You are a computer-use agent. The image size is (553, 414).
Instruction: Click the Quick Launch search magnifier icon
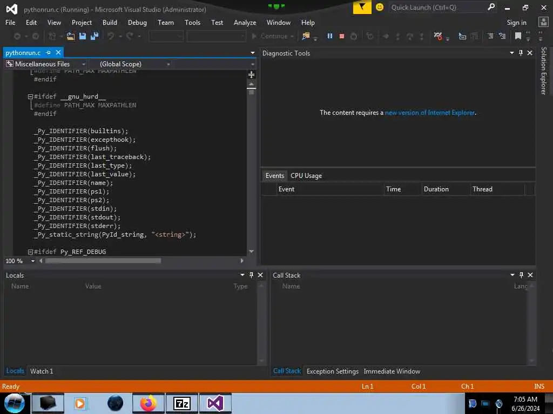pos(491,7)
